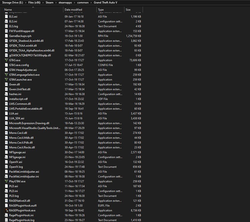Expand the arrow beside common folder
This screenshot has height=222, width=250.
point(90,2)
